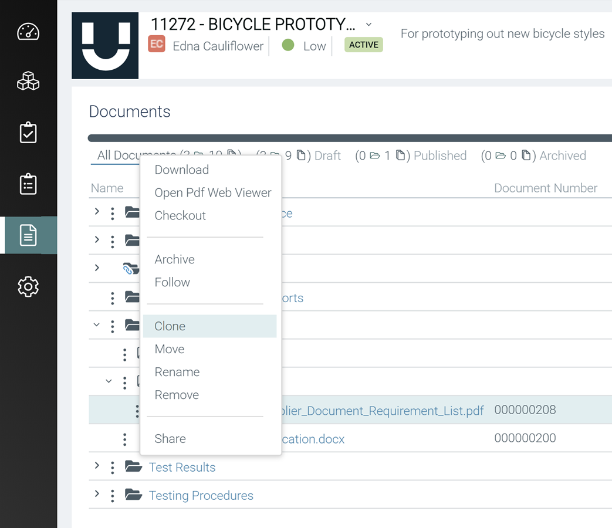Viewport: 612px width, 528px height.
Task: Open the kebab menu beside Testing Procedures
Action: [x=112, y=495]
